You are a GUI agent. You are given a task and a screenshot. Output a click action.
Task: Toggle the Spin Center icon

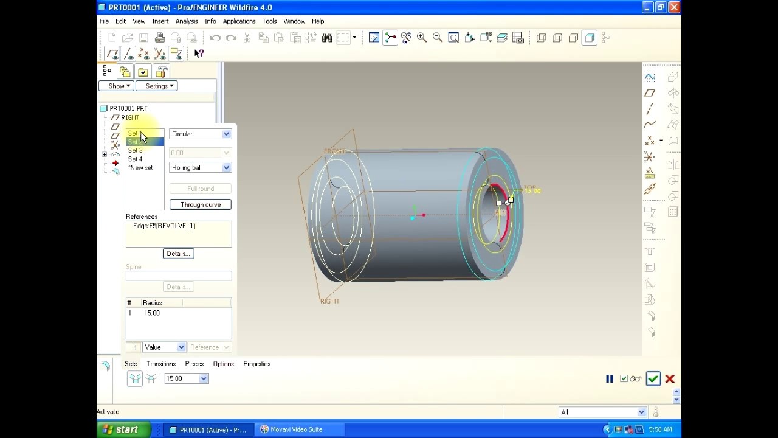point(390,38)
